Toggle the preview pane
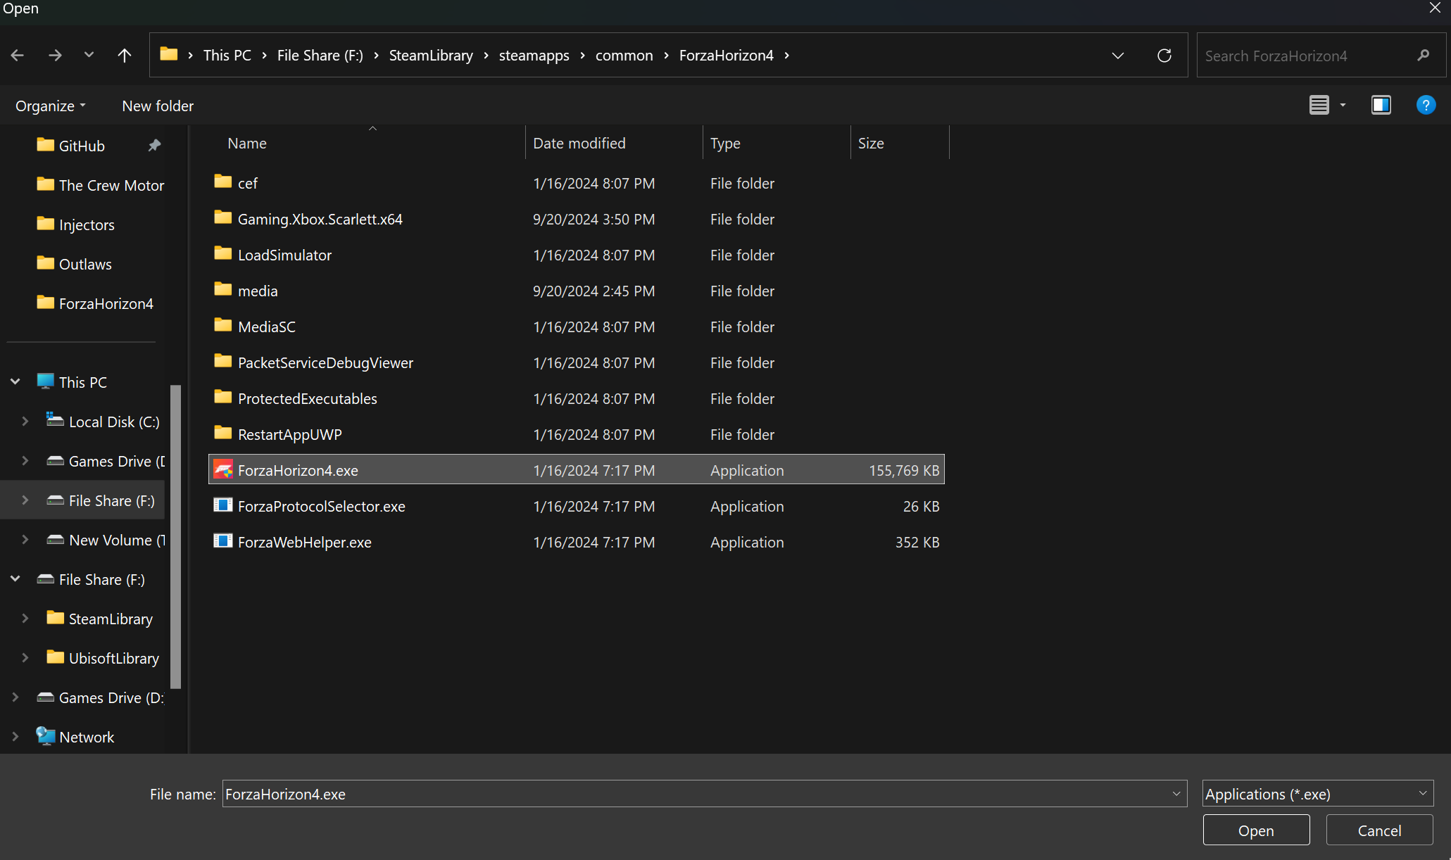 click(x=1381, y=105)
